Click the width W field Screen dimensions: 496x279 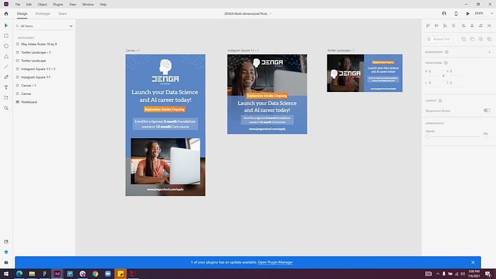pyautogui.click(x=435, y=72)
